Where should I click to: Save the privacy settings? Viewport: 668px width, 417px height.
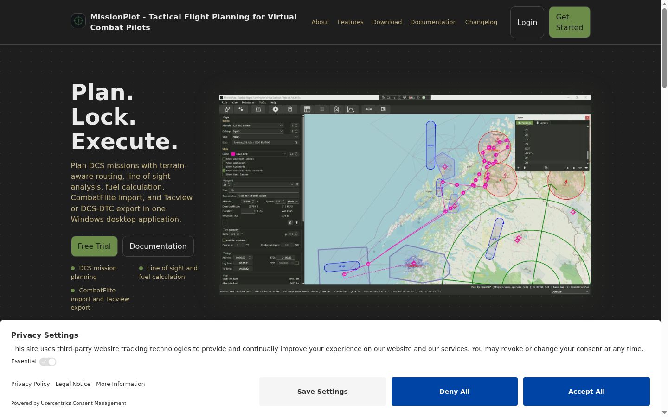tap(322, 392)
